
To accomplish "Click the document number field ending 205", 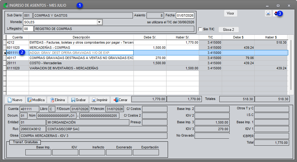I will pos(99,116).
